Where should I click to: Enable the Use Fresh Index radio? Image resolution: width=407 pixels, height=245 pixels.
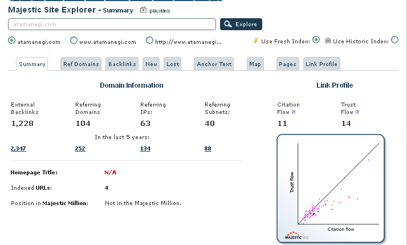pyautogui.click(x=316, y=40)
